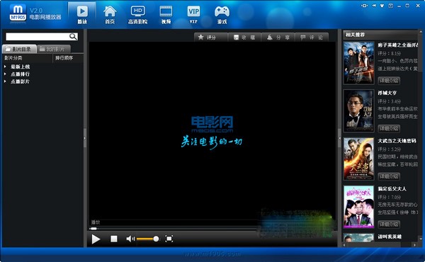425x262 pixels.
Task: Expand the 最新上线 tree category
Action: pyautogui.click(x=5, y=67)
